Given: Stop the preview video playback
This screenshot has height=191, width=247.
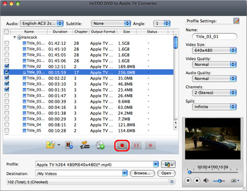Looking at the screenshot, I should pyautogui.click(x=197, y=181).
